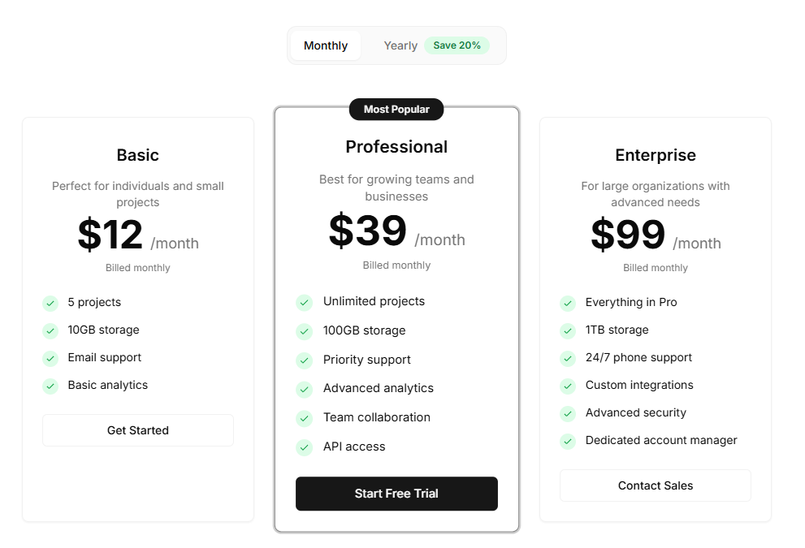The image size is (805, 548).
Task: Switch to Yearly billing option
Action: pos(400,45)
